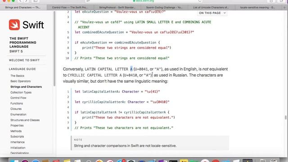Click the note text about locale-sensitive comparisons
Image resolution: width=288 pixels, height=162 pixels.
click(125, 146)
